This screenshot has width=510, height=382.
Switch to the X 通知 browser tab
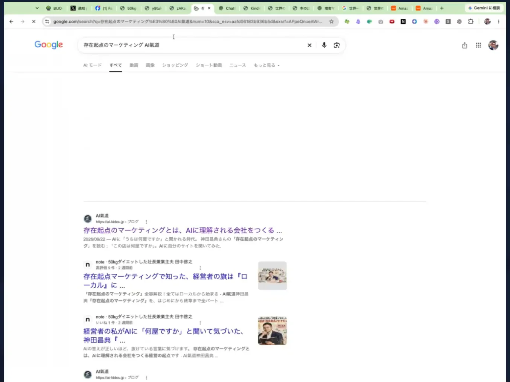(x=79, y=8)
